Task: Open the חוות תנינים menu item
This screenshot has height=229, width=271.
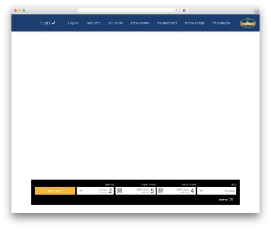Action: coord(115,23)
